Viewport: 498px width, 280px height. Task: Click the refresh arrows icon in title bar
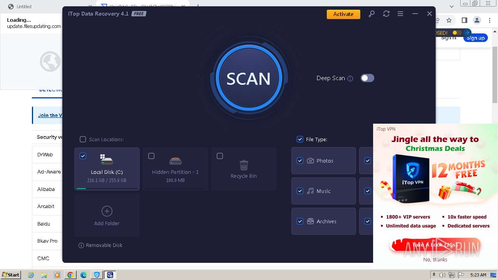tap(386, 14)
